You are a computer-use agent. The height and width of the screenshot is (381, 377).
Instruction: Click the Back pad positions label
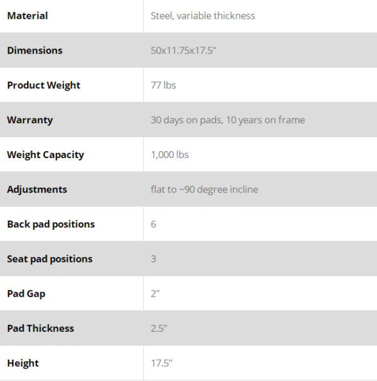(51, 224)
